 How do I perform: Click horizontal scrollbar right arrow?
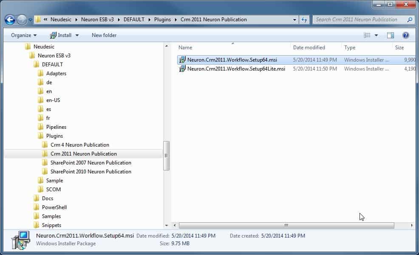tap(412, 225)
